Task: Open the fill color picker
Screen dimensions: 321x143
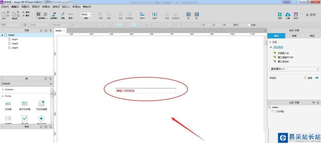Action: [x=148, y=25]
